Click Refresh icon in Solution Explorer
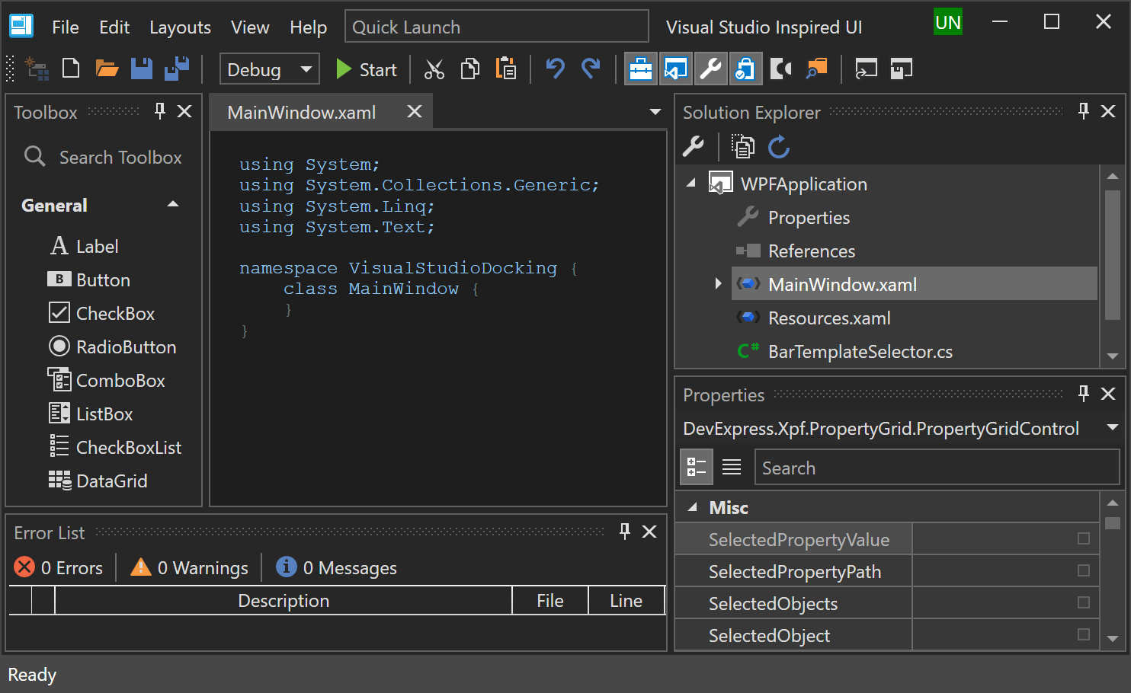The image size is (1131, 693). pyautogui.click(x=778, y=147)
